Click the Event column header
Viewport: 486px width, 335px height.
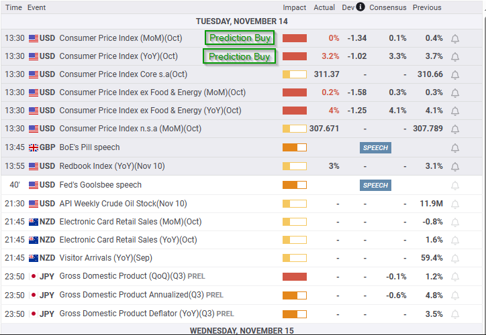click(36, 7)
